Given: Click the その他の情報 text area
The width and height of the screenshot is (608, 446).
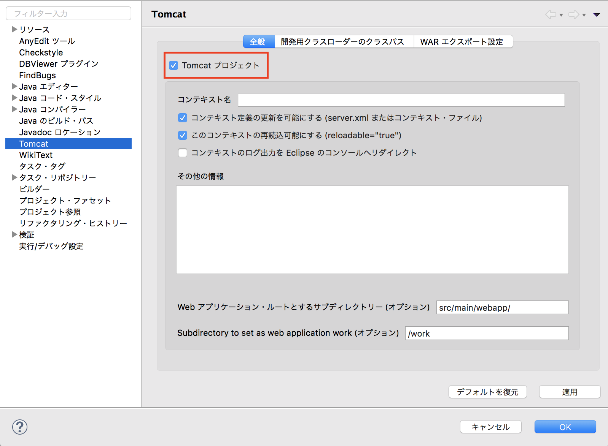Looking at the screenshot, I should [x=372, y=230].
